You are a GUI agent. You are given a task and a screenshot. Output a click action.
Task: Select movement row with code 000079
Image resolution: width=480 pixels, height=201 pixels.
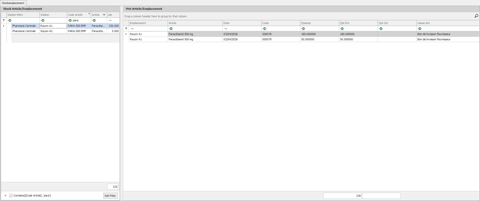coord(267,39)
